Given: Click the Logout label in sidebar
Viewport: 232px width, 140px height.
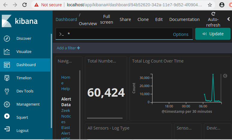Looking at the screenshot, I should tap(22, 131).
